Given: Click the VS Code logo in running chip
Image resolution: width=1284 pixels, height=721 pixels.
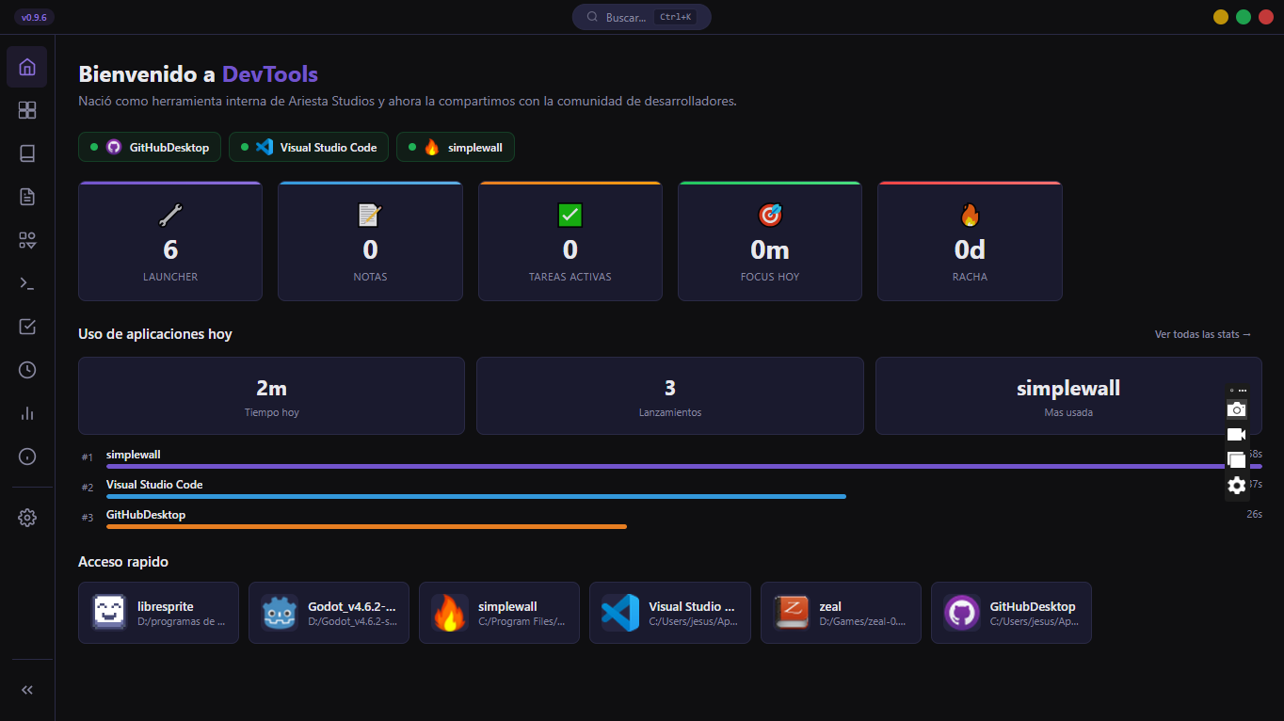Looking at the screenshot, I should click(x=265, y=147).
